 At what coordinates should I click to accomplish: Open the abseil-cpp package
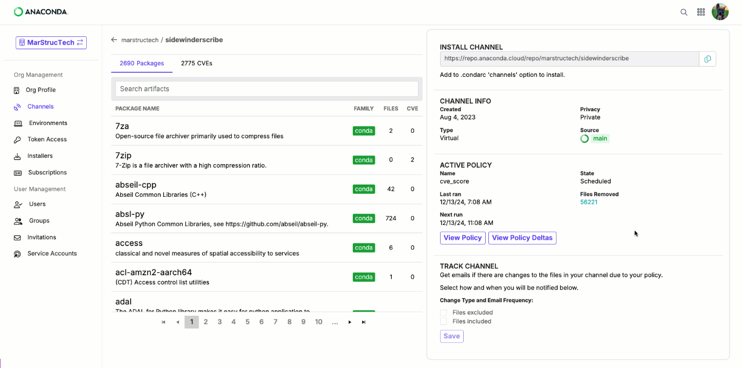click(x=136, y=185)
